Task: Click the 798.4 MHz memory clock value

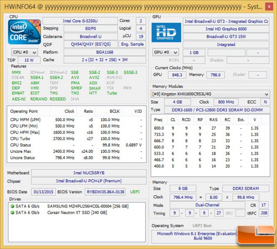Action: tap(183, 197)
